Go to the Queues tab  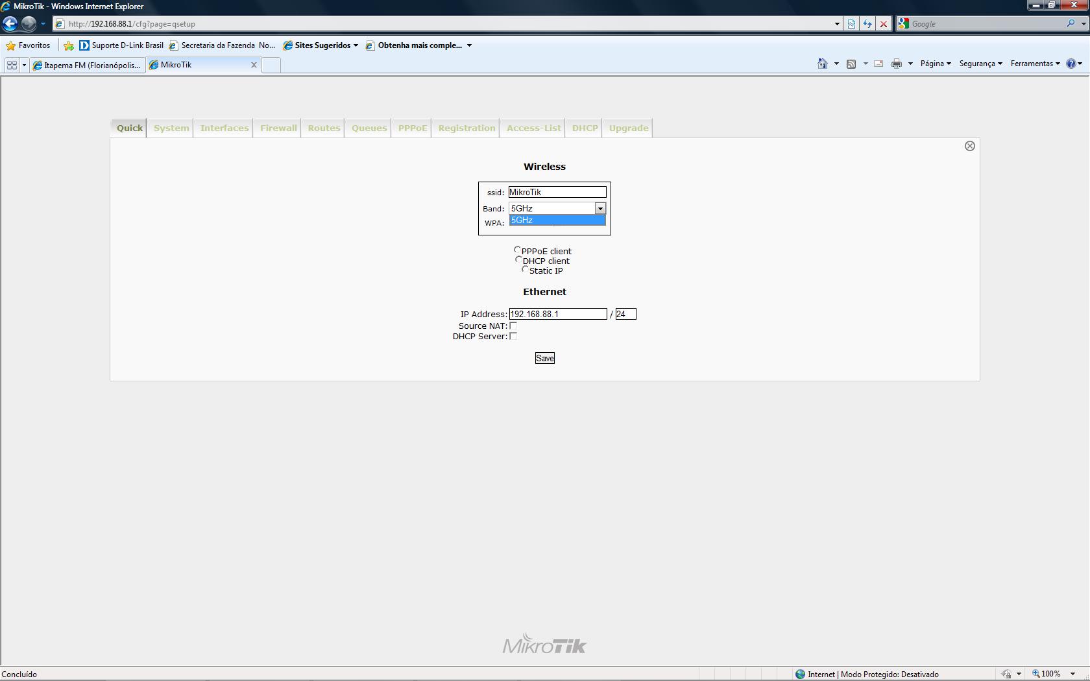pos(369,128)
